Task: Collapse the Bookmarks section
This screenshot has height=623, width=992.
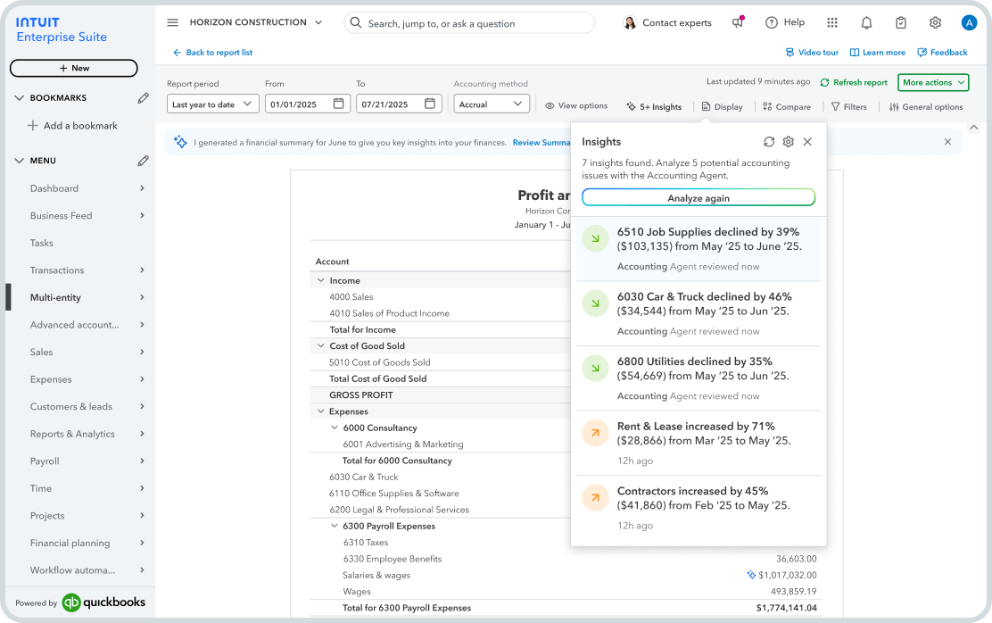Action: [20, 98]
